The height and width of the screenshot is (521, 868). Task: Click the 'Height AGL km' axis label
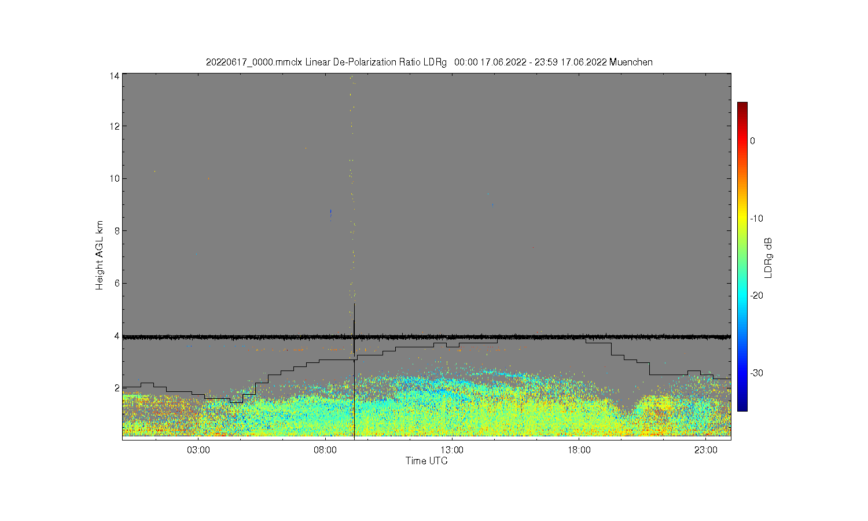(x=100, y=255)
